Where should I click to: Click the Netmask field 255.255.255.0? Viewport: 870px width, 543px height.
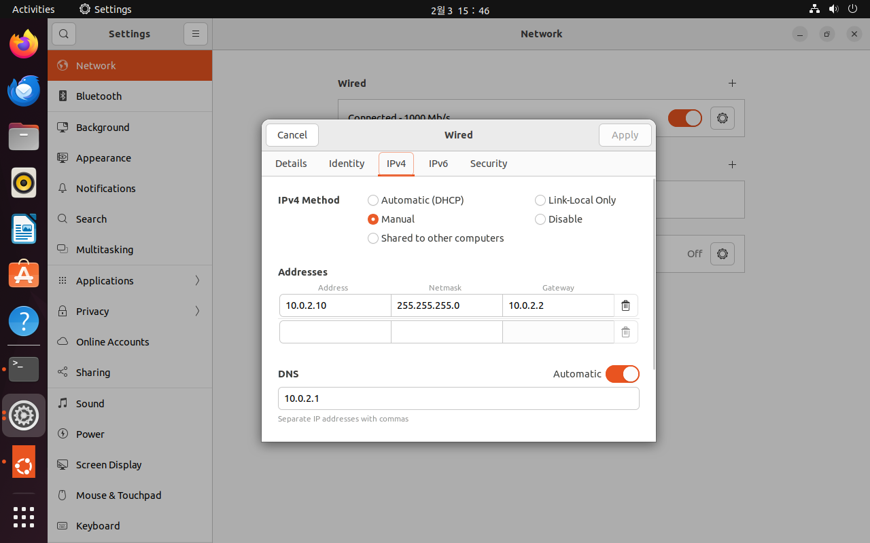pyautogui.click(x=447, y=305)
